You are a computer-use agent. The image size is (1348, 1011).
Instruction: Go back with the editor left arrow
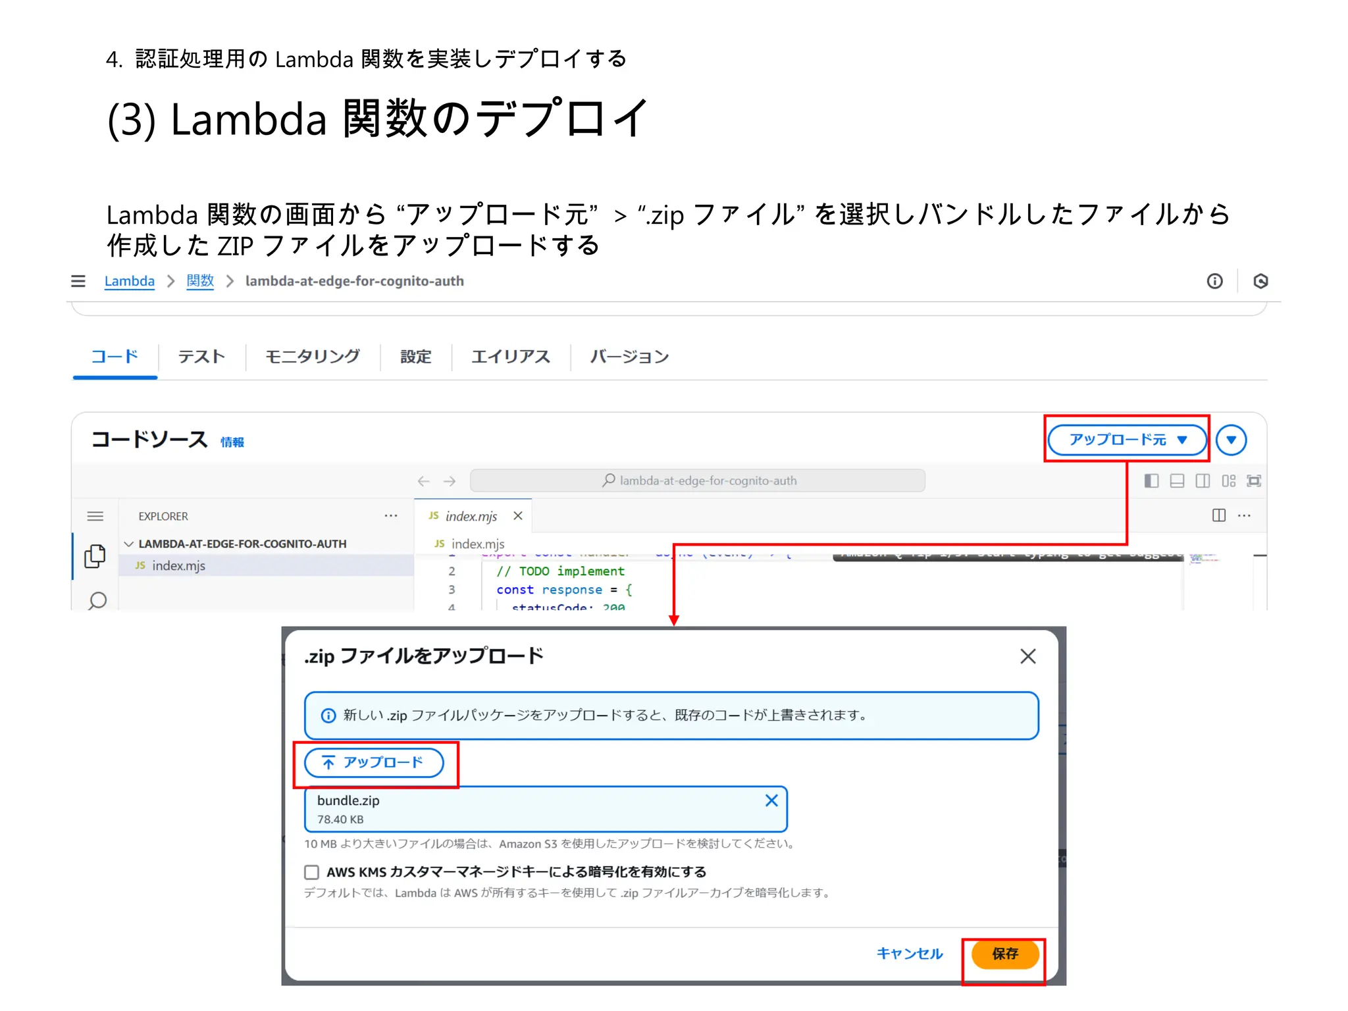tap(424, 481)
